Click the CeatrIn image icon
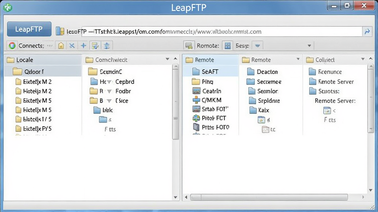Screen dimensions: 378x212 pos(196,91)
